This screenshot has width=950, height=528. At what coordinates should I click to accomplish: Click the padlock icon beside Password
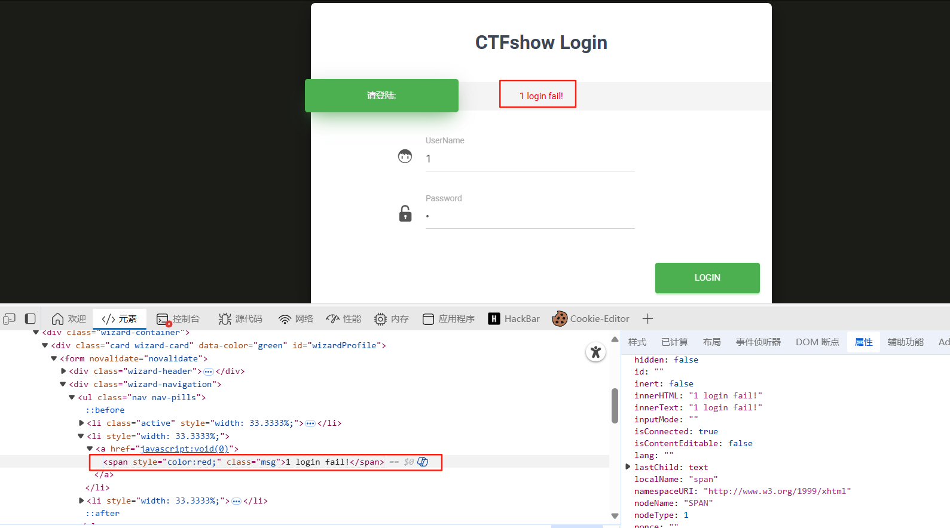click(x=405, y=213)
